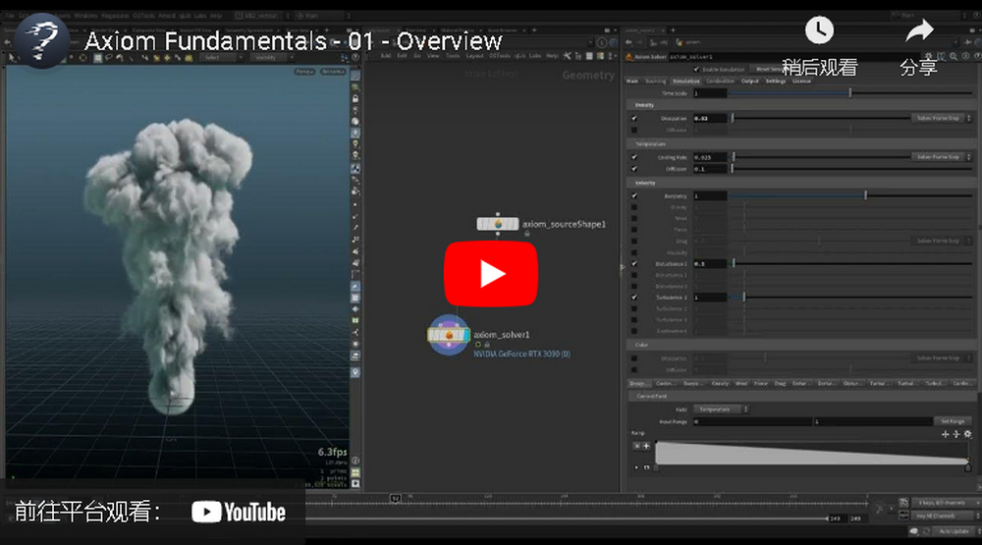Open the viewport Visibility dropdown

click(272, 58)
